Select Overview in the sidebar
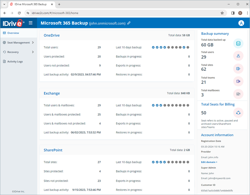Screen dimensions: 250x195 point(19,33)
